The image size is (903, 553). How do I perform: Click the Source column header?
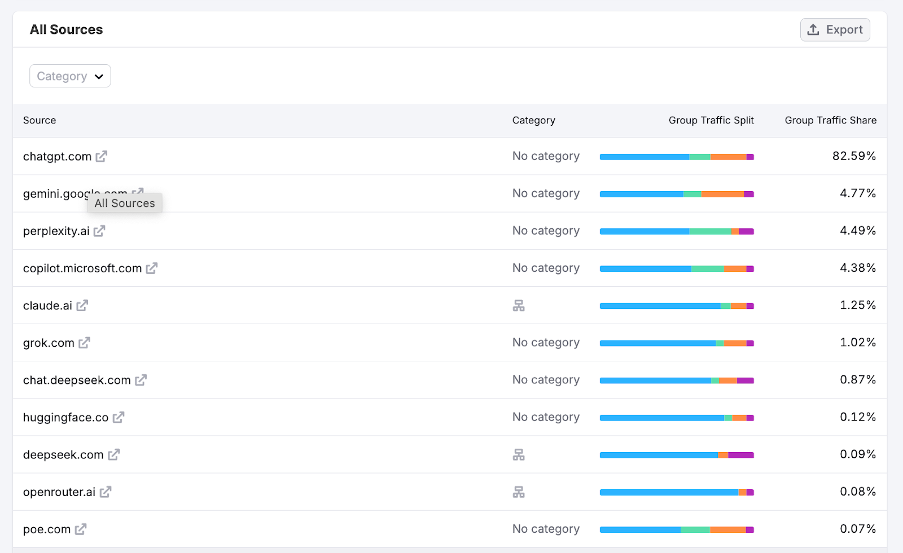tap(40, 120)
